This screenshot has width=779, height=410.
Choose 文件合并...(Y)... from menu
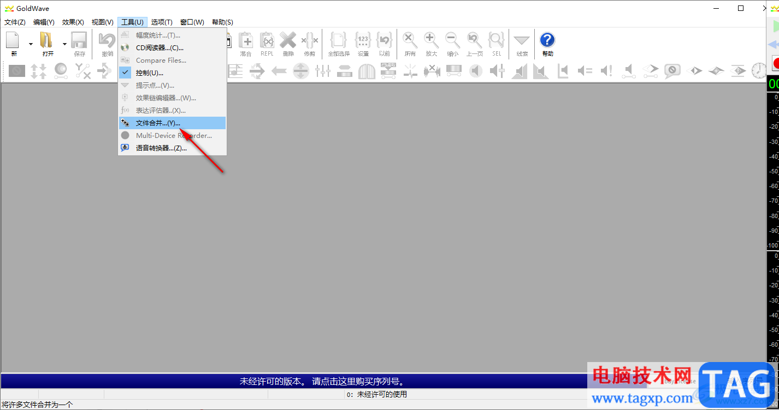[172, 123]
